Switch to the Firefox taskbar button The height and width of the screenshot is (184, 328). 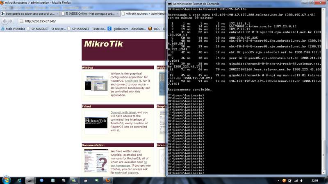tap(107, 180)
